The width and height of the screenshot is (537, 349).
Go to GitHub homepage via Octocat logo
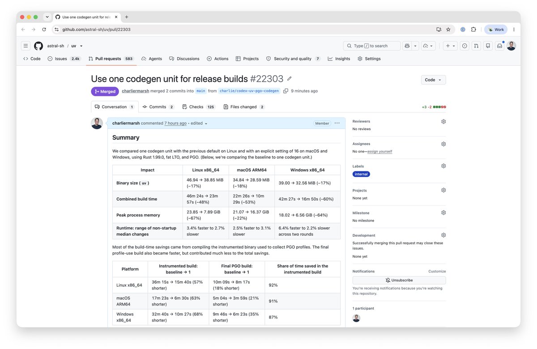point(38,46)
